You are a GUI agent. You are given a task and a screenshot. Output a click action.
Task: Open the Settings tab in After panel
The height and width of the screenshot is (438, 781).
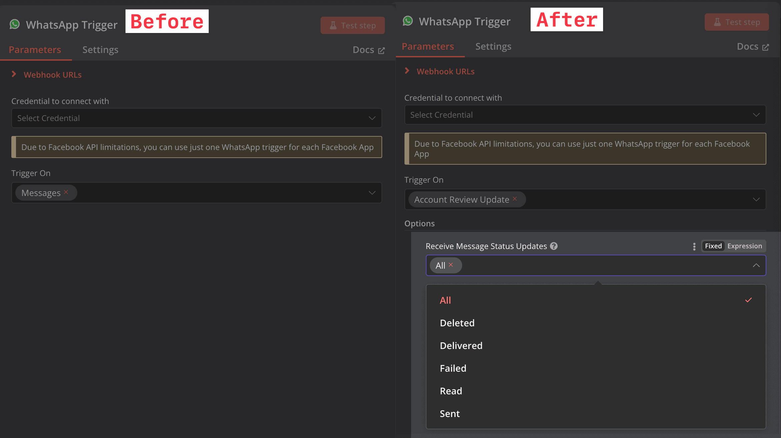pos(493,46)
